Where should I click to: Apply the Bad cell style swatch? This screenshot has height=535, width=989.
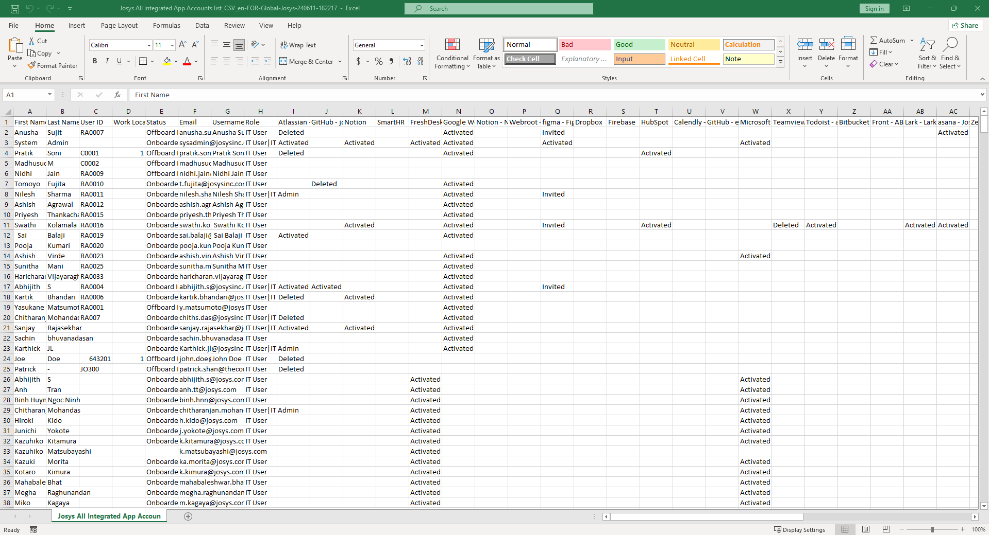click(585, 45)
